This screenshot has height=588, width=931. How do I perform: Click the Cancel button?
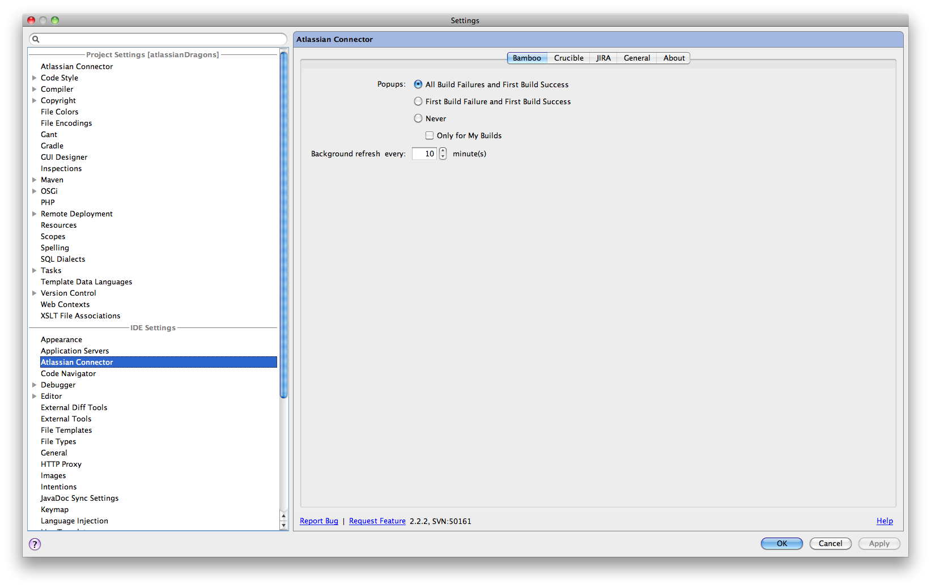[830, 544]
